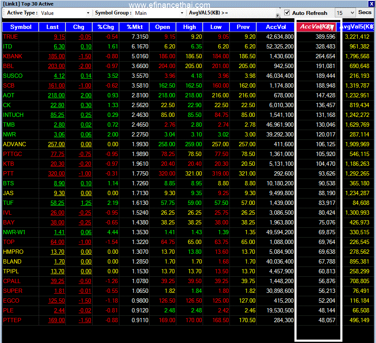Select the TRUE symbol row
This screenshot has height=343, width=376.
click(188, 37)
